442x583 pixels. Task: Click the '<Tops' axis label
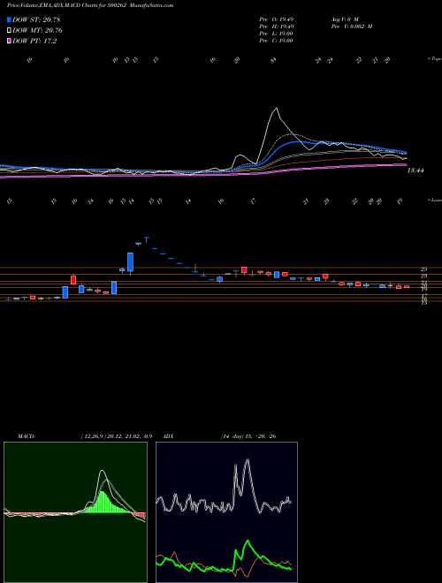[434, 59]
